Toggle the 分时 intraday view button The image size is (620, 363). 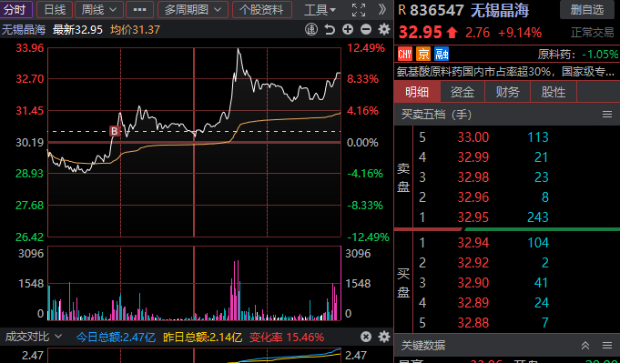pyautogui.click(x=15, y=9)
